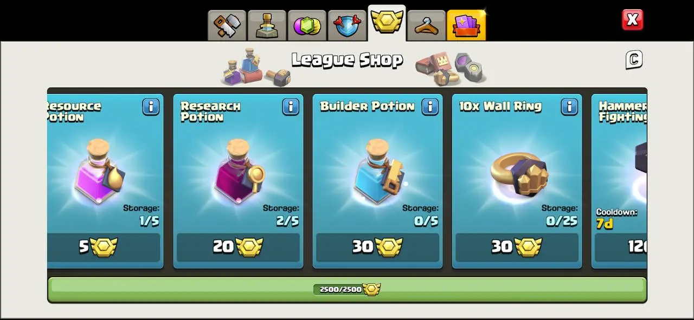
Task: Show info for 10x Wall Ring
Action: point(569,107)
